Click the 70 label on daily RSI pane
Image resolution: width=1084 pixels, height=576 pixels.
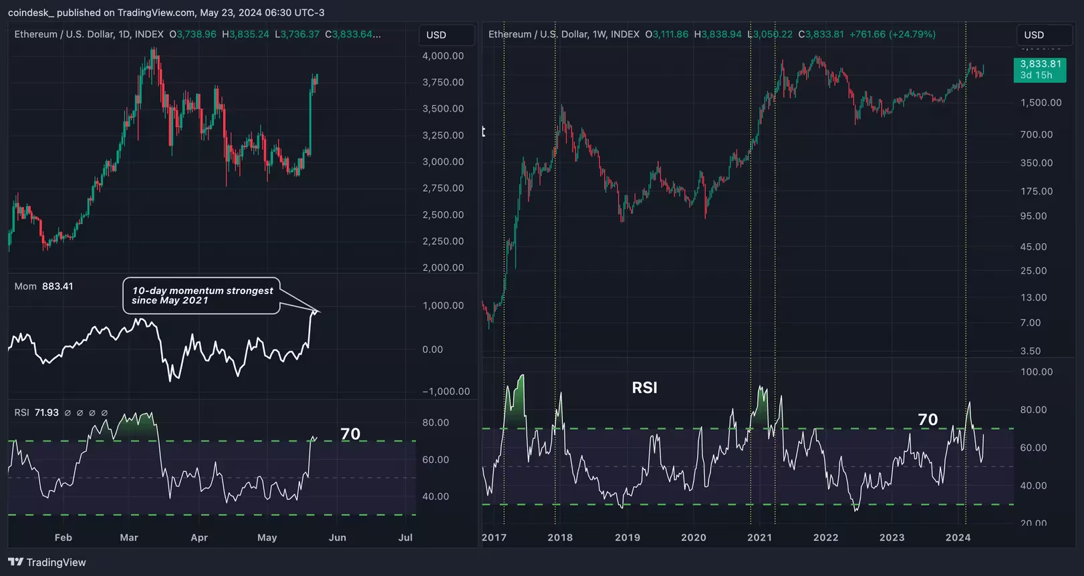[x=350, y=434]
